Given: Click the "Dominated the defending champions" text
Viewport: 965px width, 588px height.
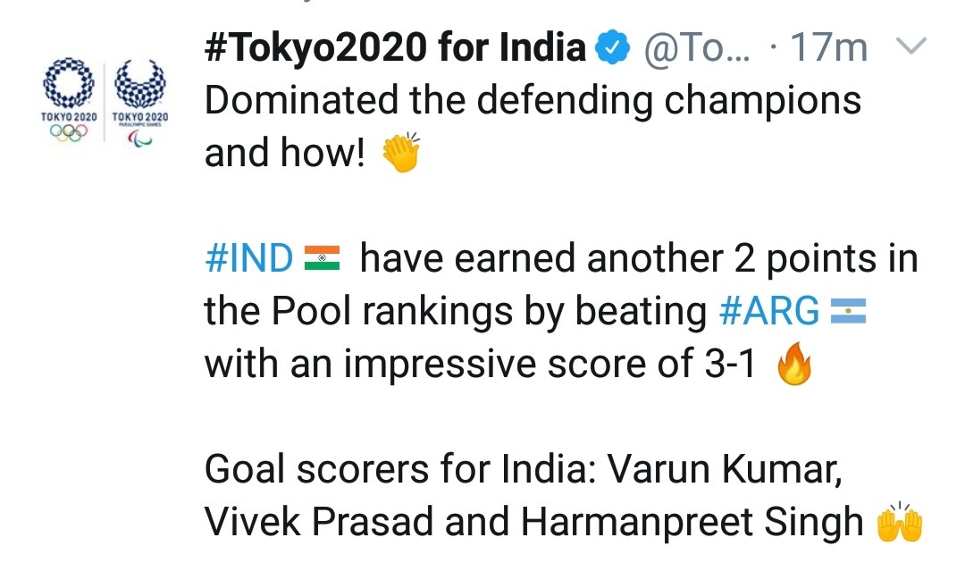Looking at the screenshot, I should (x=533, y=101).
